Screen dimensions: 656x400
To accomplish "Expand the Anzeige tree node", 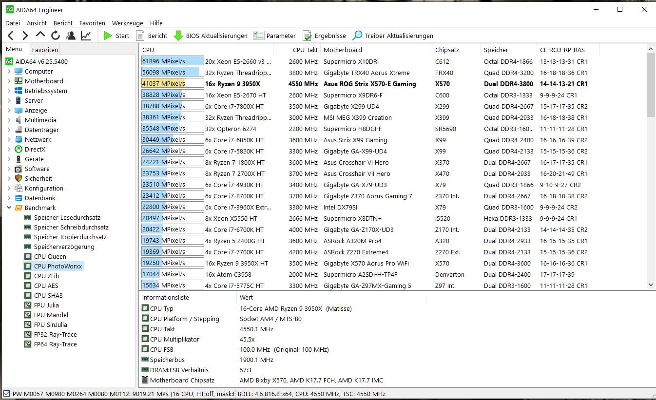I will (9, 110).
